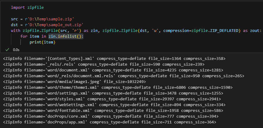Click the dst path string 'D:\Temp\sample_out.zip'

[x=55, y=25]
